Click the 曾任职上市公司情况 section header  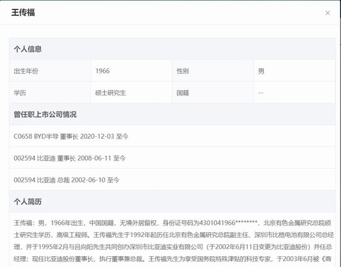pos(45,114)
